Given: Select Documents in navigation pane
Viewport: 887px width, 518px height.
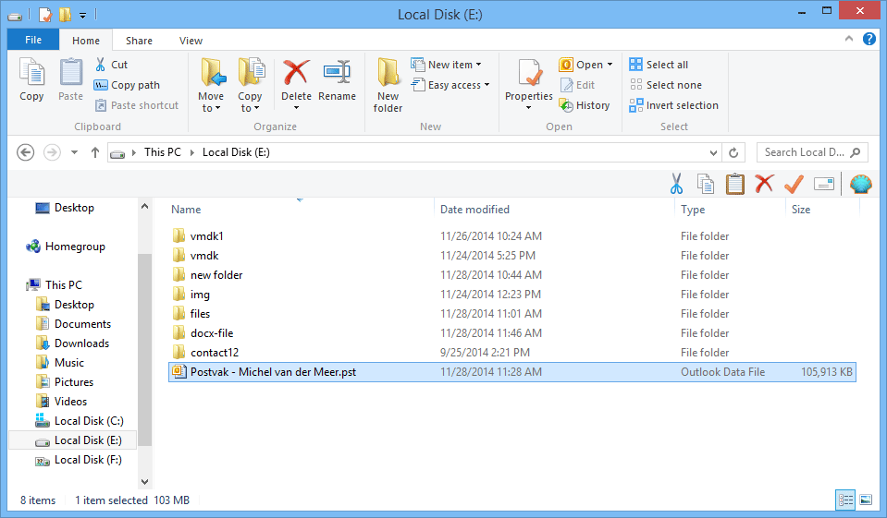Looking at the screenshot, I should pyautogui.click(x=74, y=324).
